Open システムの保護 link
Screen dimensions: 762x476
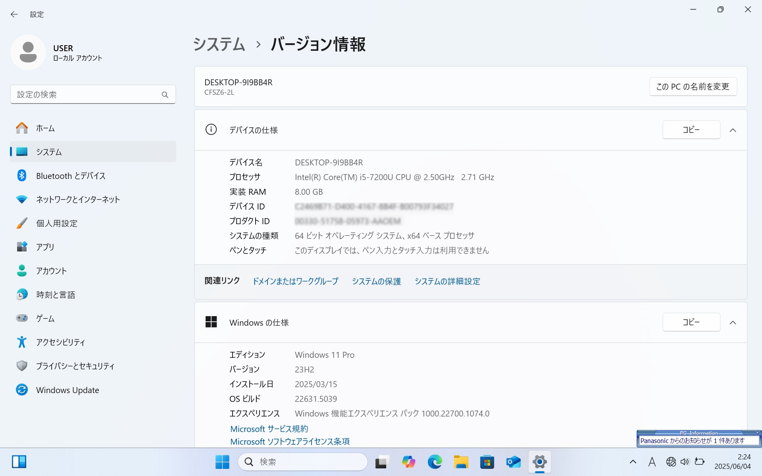click(376, 281)
